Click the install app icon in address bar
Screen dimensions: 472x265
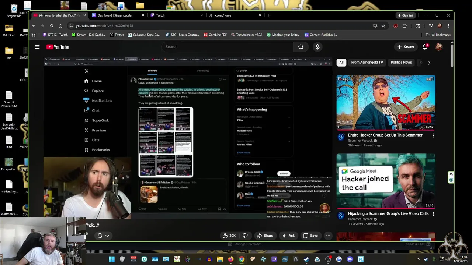coord(375,26)
